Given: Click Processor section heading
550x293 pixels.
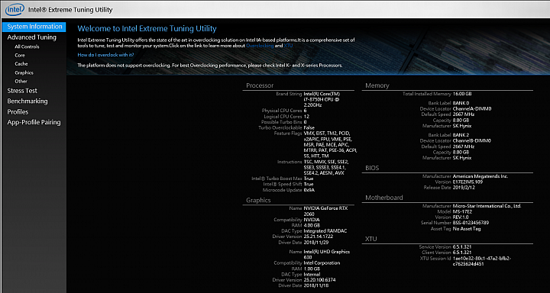Looking at the screenshot, I should click(x=260, y=85).
